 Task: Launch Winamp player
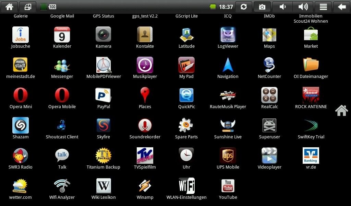click(145, 189)
